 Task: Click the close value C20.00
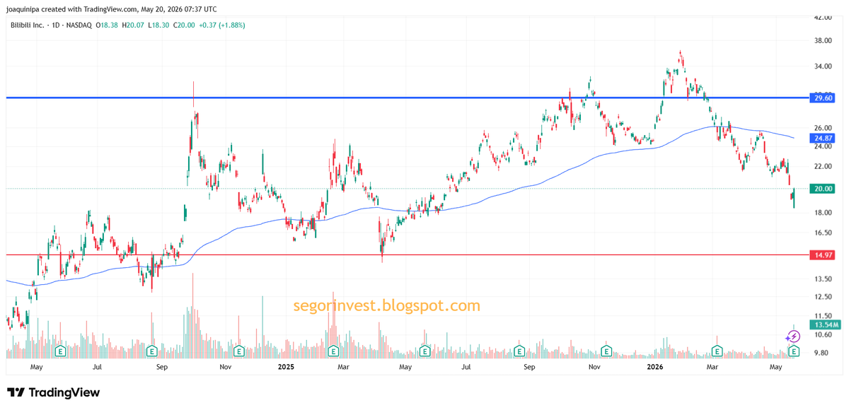185,25
